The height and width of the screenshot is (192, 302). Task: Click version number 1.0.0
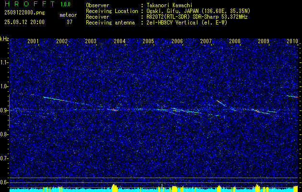[65, 4]
